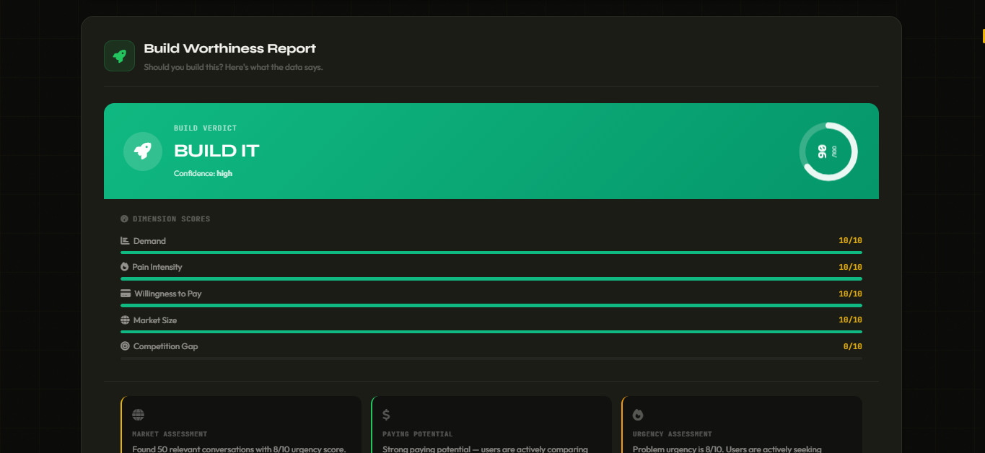Click the PAYING POTENTIAL card title
Image resolution: width=985 pixels, height=453 pixels.
coord(418,434)
